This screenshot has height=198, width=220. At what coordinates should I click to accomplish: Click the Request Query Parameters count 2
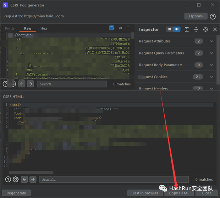coord(199,53)
